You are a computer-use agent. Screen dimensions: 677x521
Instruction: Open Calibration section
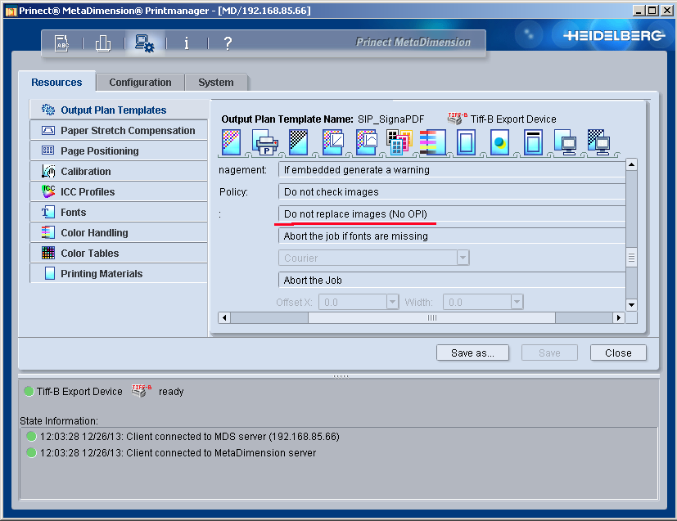119,171
